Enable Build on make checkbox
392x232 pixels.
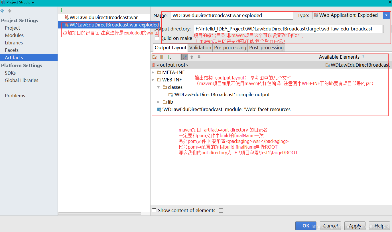tap(157, 38)
